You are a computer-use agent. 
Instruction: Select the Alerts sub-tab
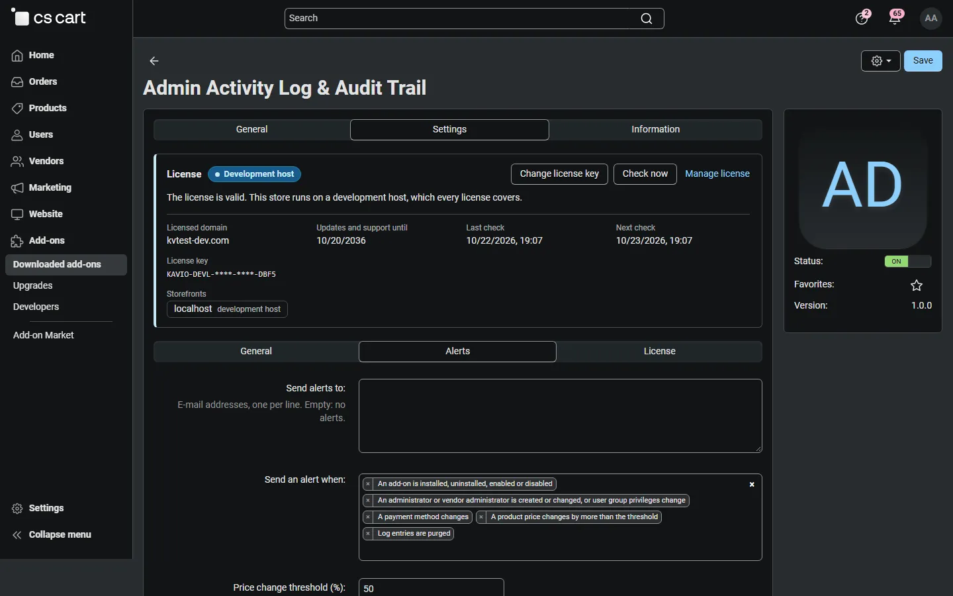[x=458, y=352]
